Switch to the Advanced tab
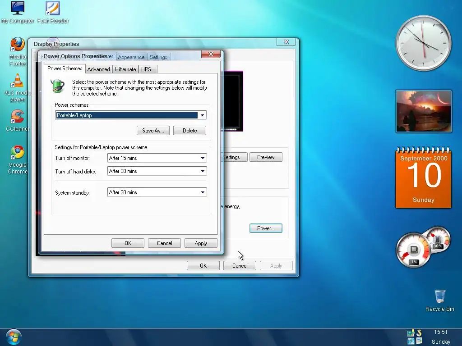This screenshot has height=346, width=462. click(x=98, y=69)
